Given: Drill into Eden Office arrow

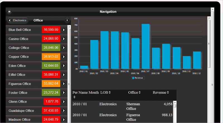Looking at the screenshot, I should (x=64, y=66).
